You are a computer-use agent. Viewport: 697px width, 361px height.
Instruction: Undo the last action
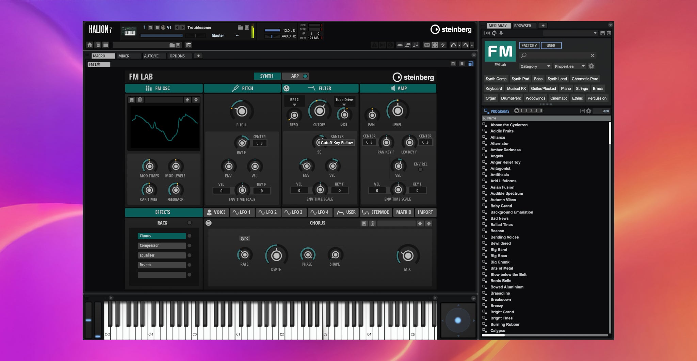click(453, 45)
